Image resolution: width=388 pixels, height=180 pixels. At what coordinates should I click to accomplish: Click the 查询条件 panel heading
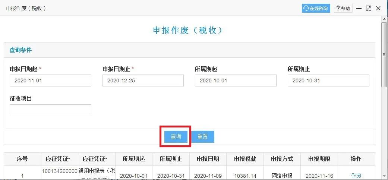click(x=20, y=50)
